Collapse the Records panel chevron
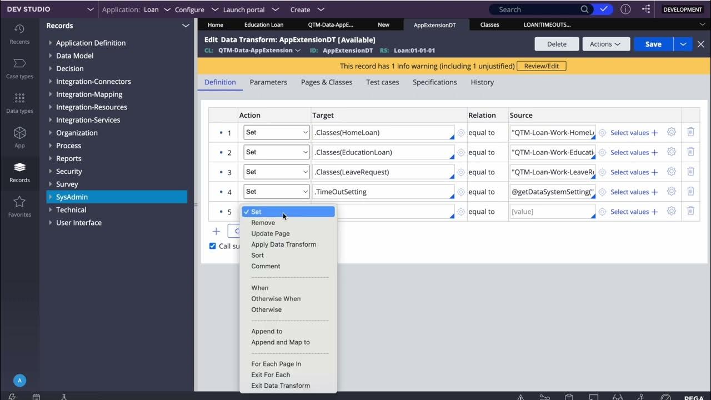Image resolution: width=711 pixels, height=400 pixels. point(186,26)
